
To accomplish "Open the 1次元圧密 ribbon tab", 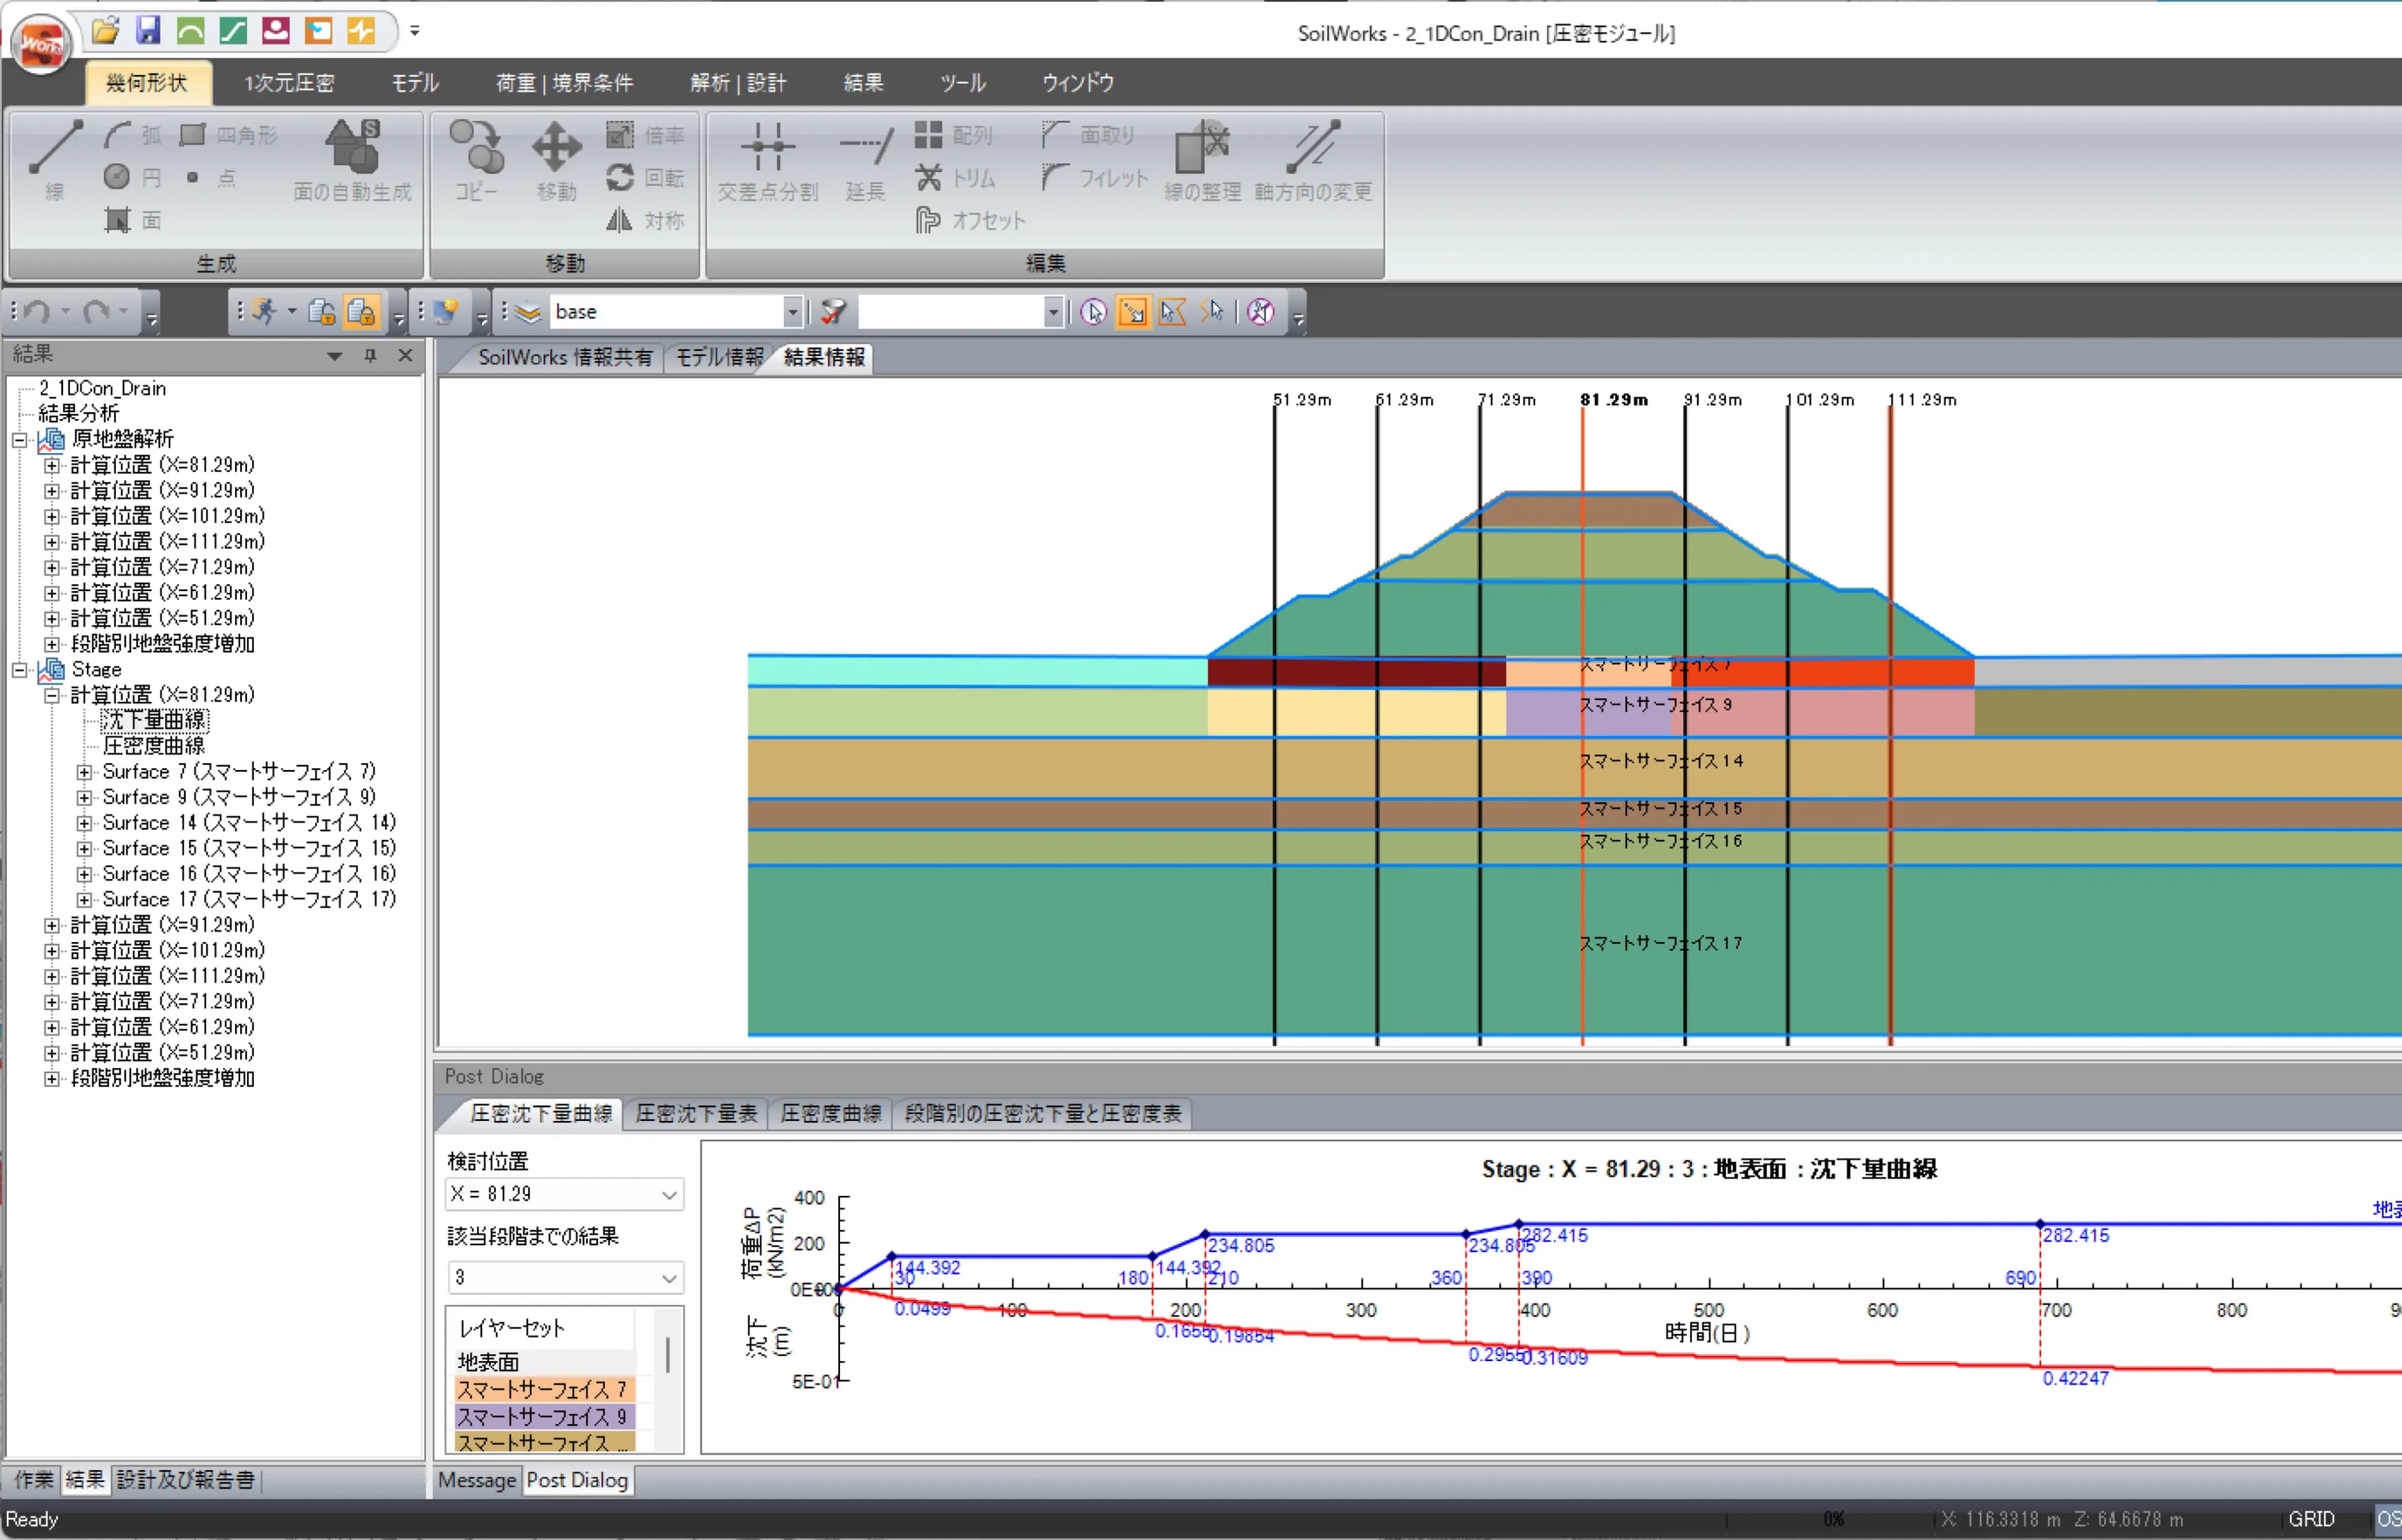I will tap(289, 83).
